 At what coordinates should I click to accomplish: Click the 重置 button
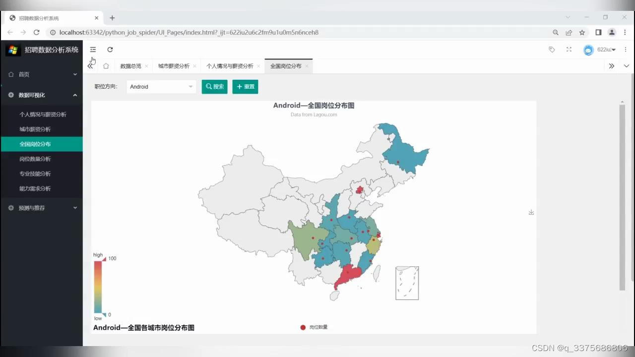click(x=245, y=87)
